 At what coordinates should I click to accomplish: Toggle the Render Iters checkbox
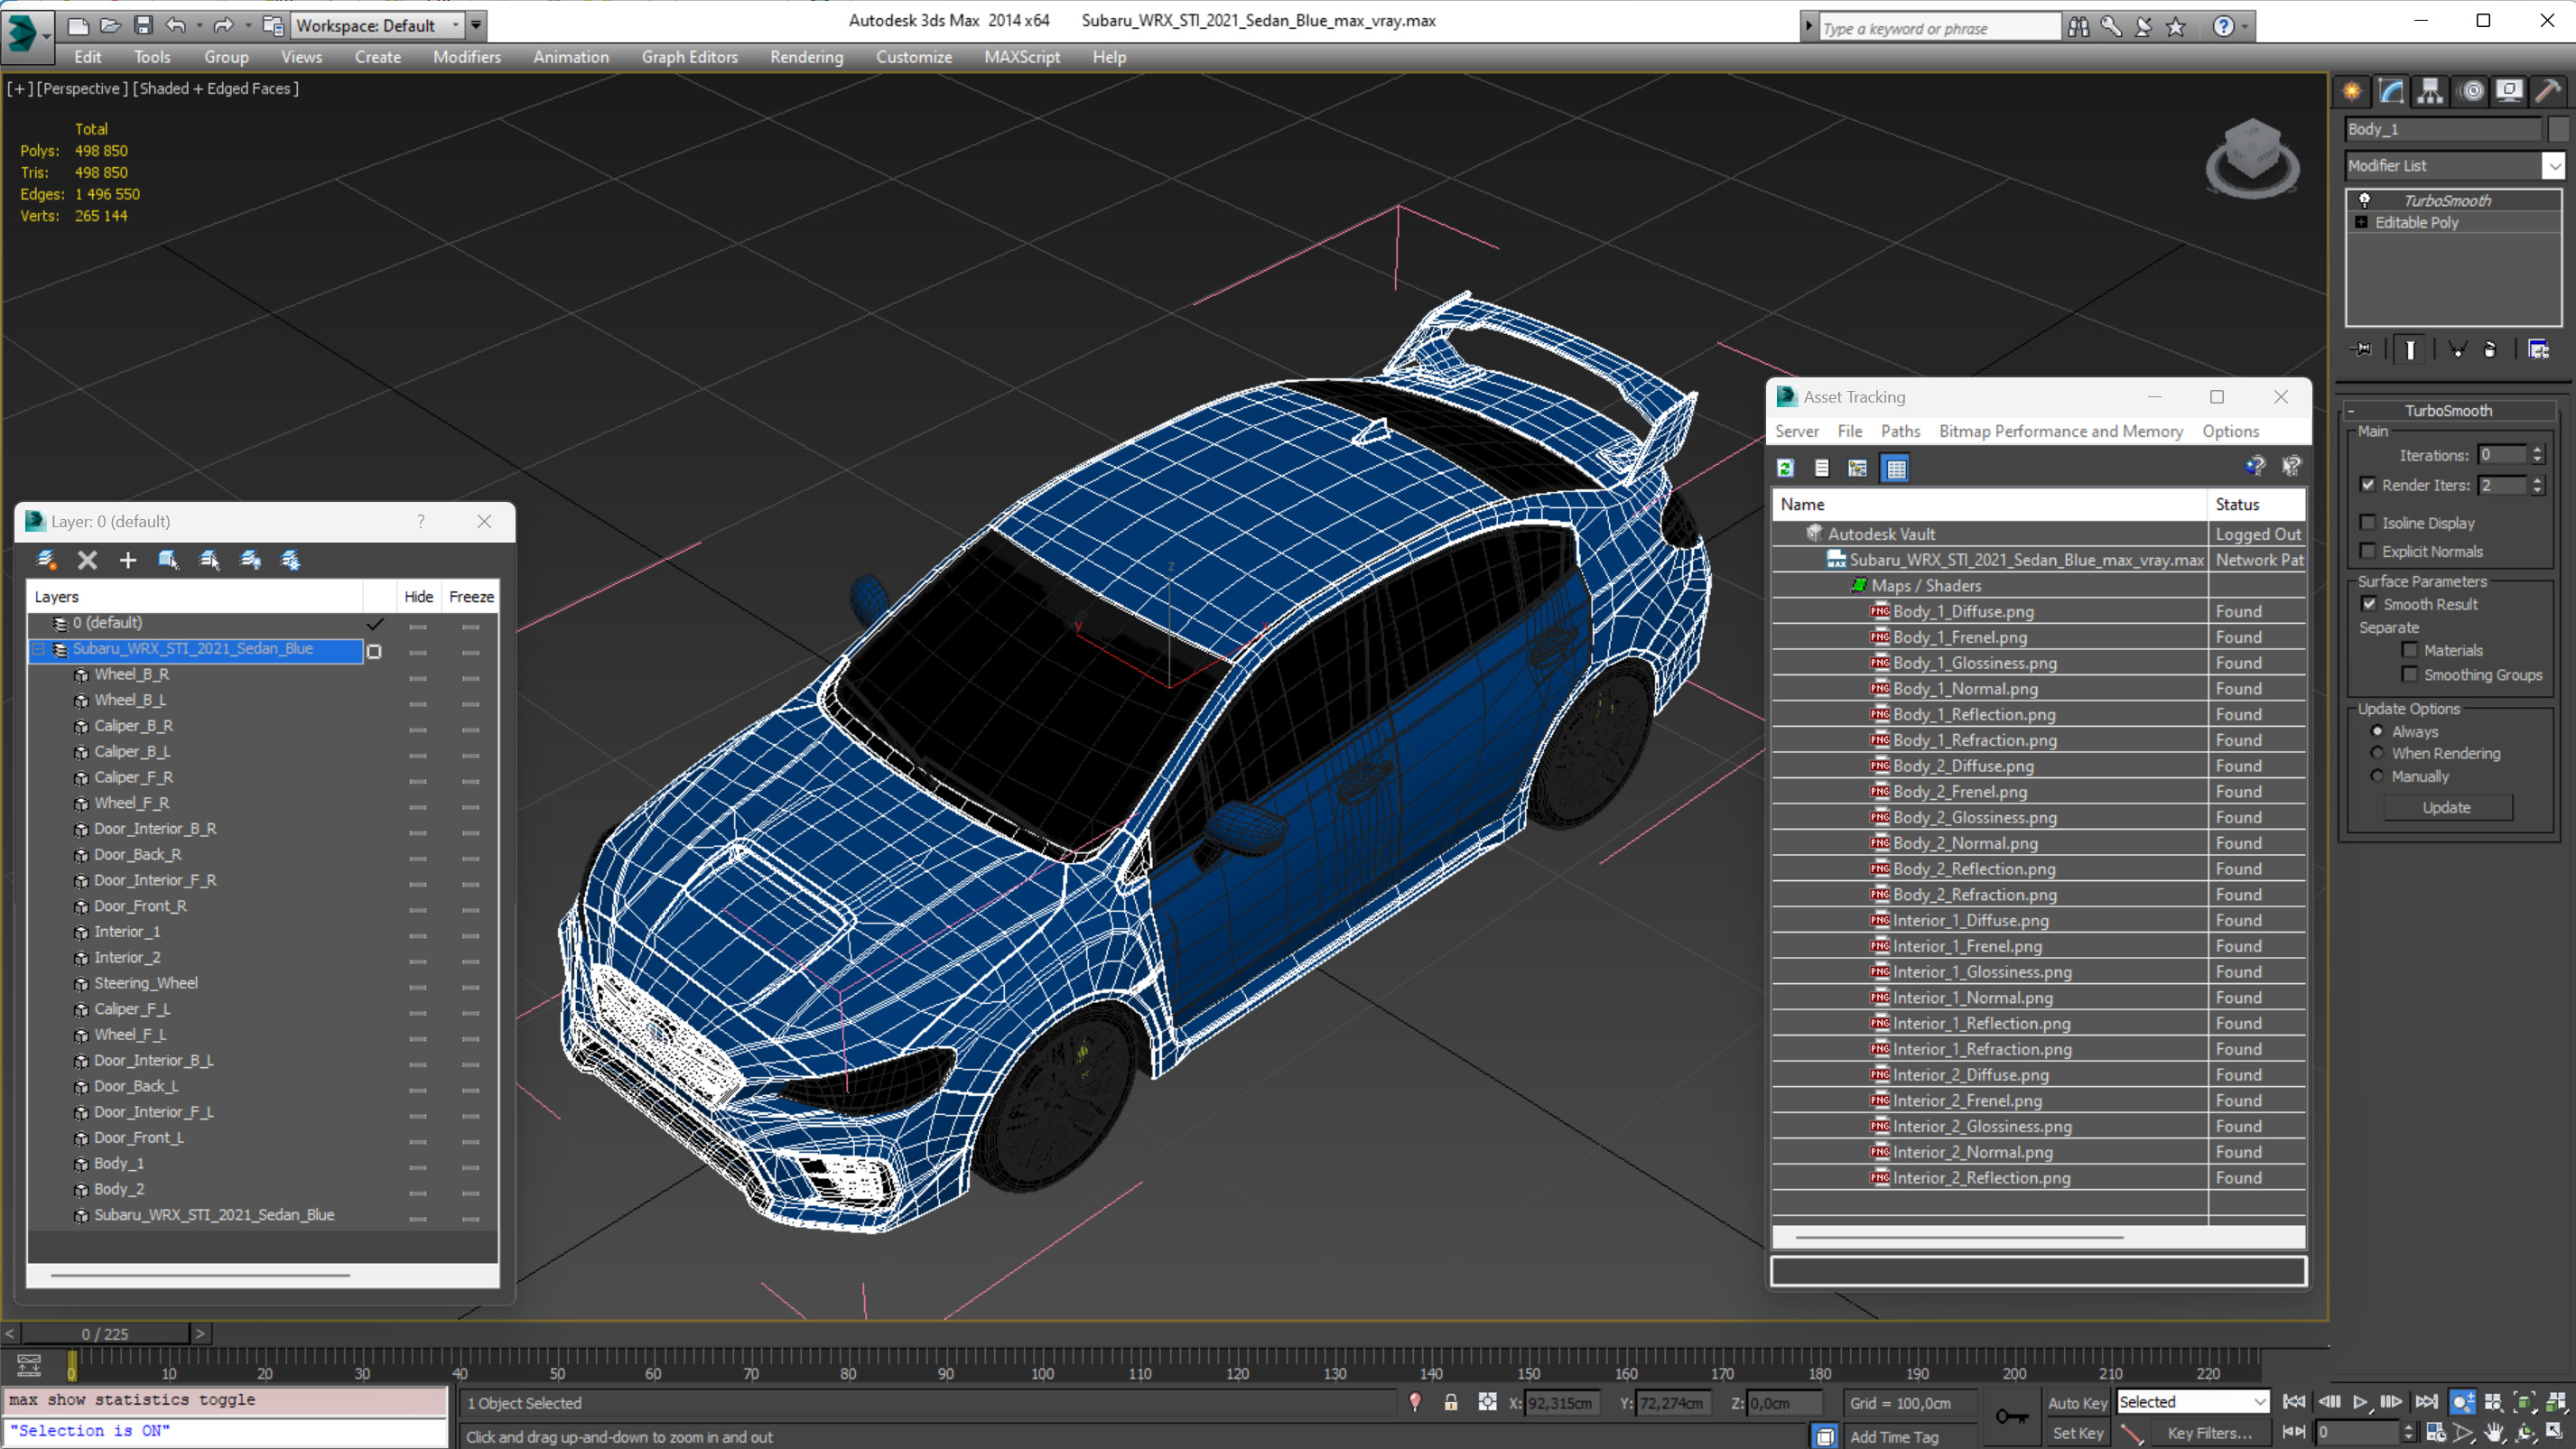(2368, 485)
